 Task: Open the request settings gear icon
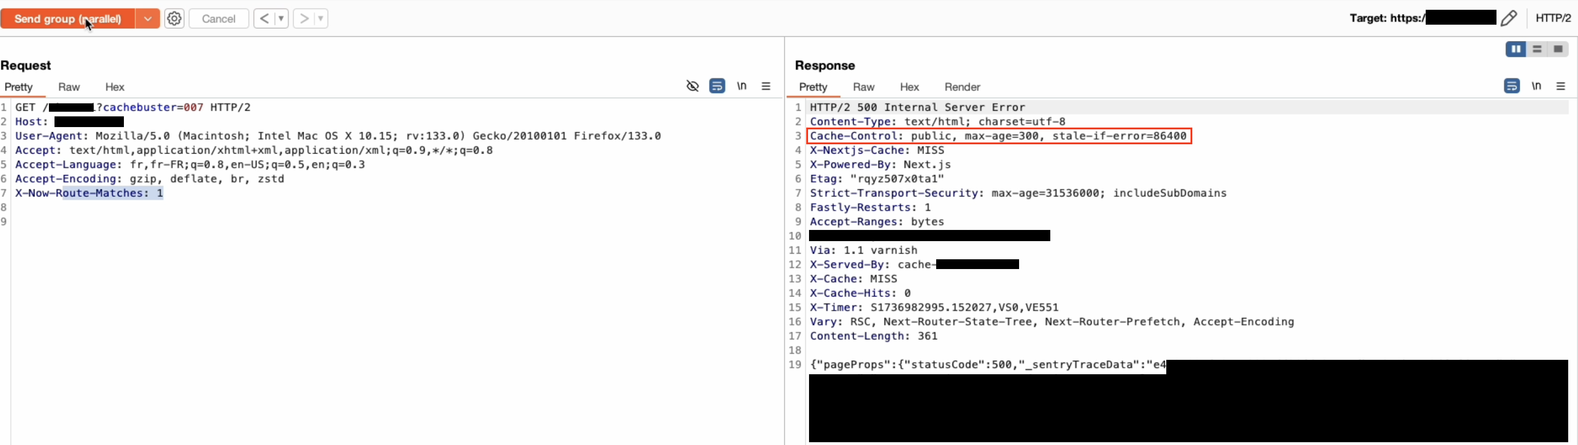pyautogui.click(x=174, y=18)
